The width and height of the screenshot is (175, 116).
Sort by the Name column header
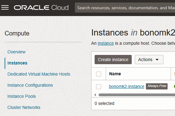[x=115, y=74]
